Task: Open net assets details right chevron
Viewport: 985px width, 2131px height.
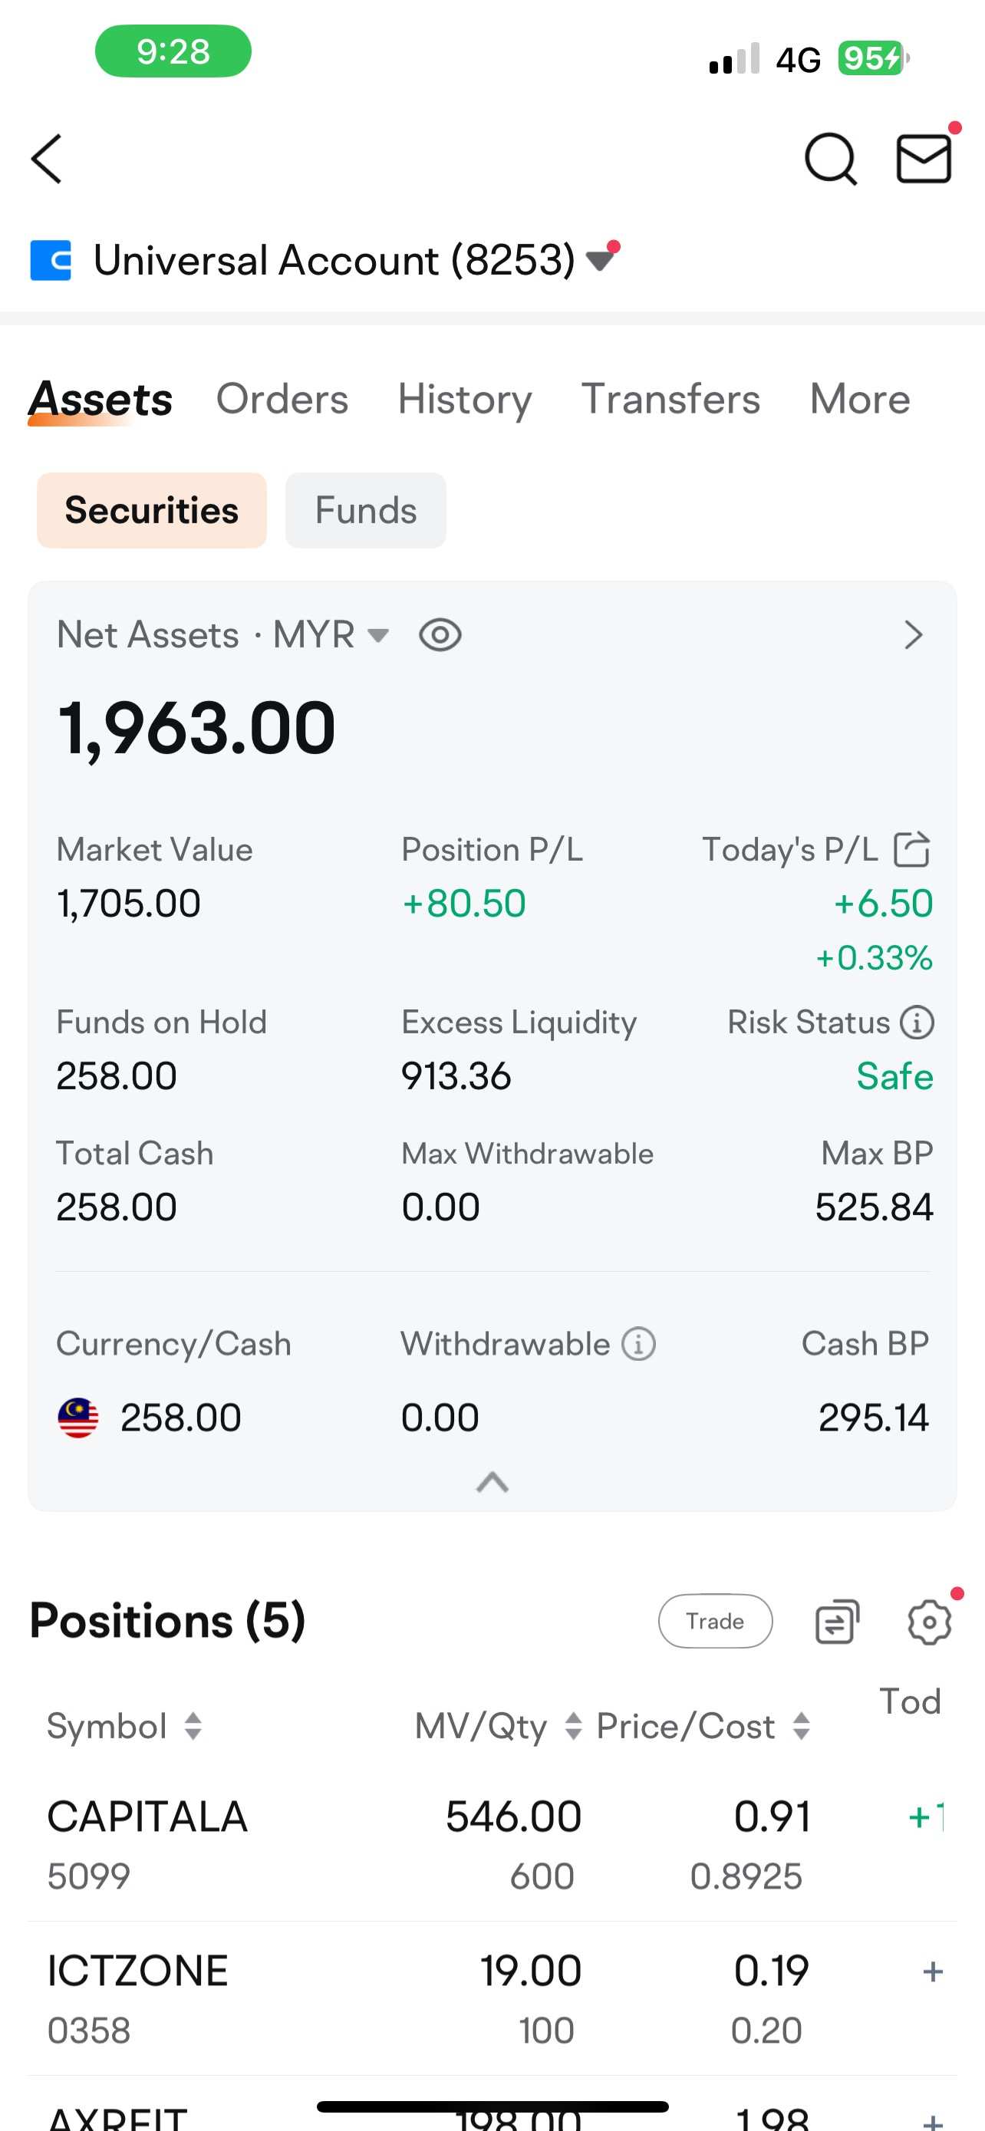Action: (x=913, y=635)
